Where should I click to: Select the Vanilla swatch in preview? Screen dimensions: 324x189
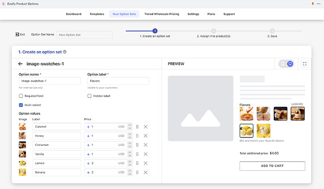coord(298,113)
